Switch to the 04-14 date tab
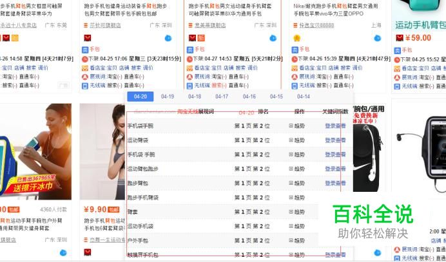 (304, 97)
